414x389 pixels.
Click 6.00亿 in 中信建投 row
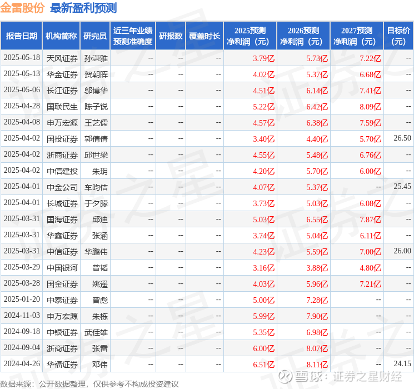[x=371, y=171]
